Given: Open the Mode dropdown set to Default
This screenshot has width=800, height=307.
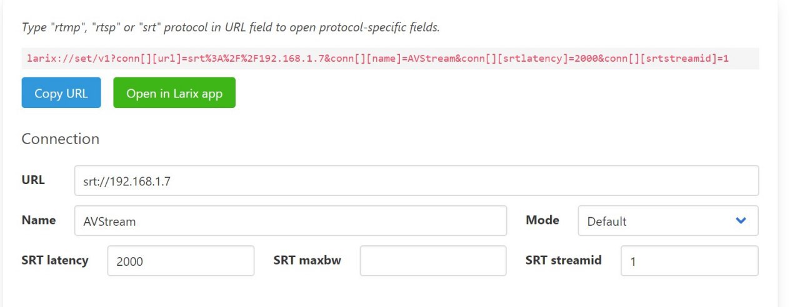Looking at the screenshot, I should 667,221.
